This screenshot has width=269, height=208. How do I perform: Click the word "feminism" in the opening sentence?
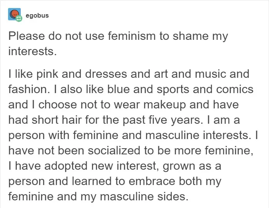pyautogui.click(x=131, y=36)
